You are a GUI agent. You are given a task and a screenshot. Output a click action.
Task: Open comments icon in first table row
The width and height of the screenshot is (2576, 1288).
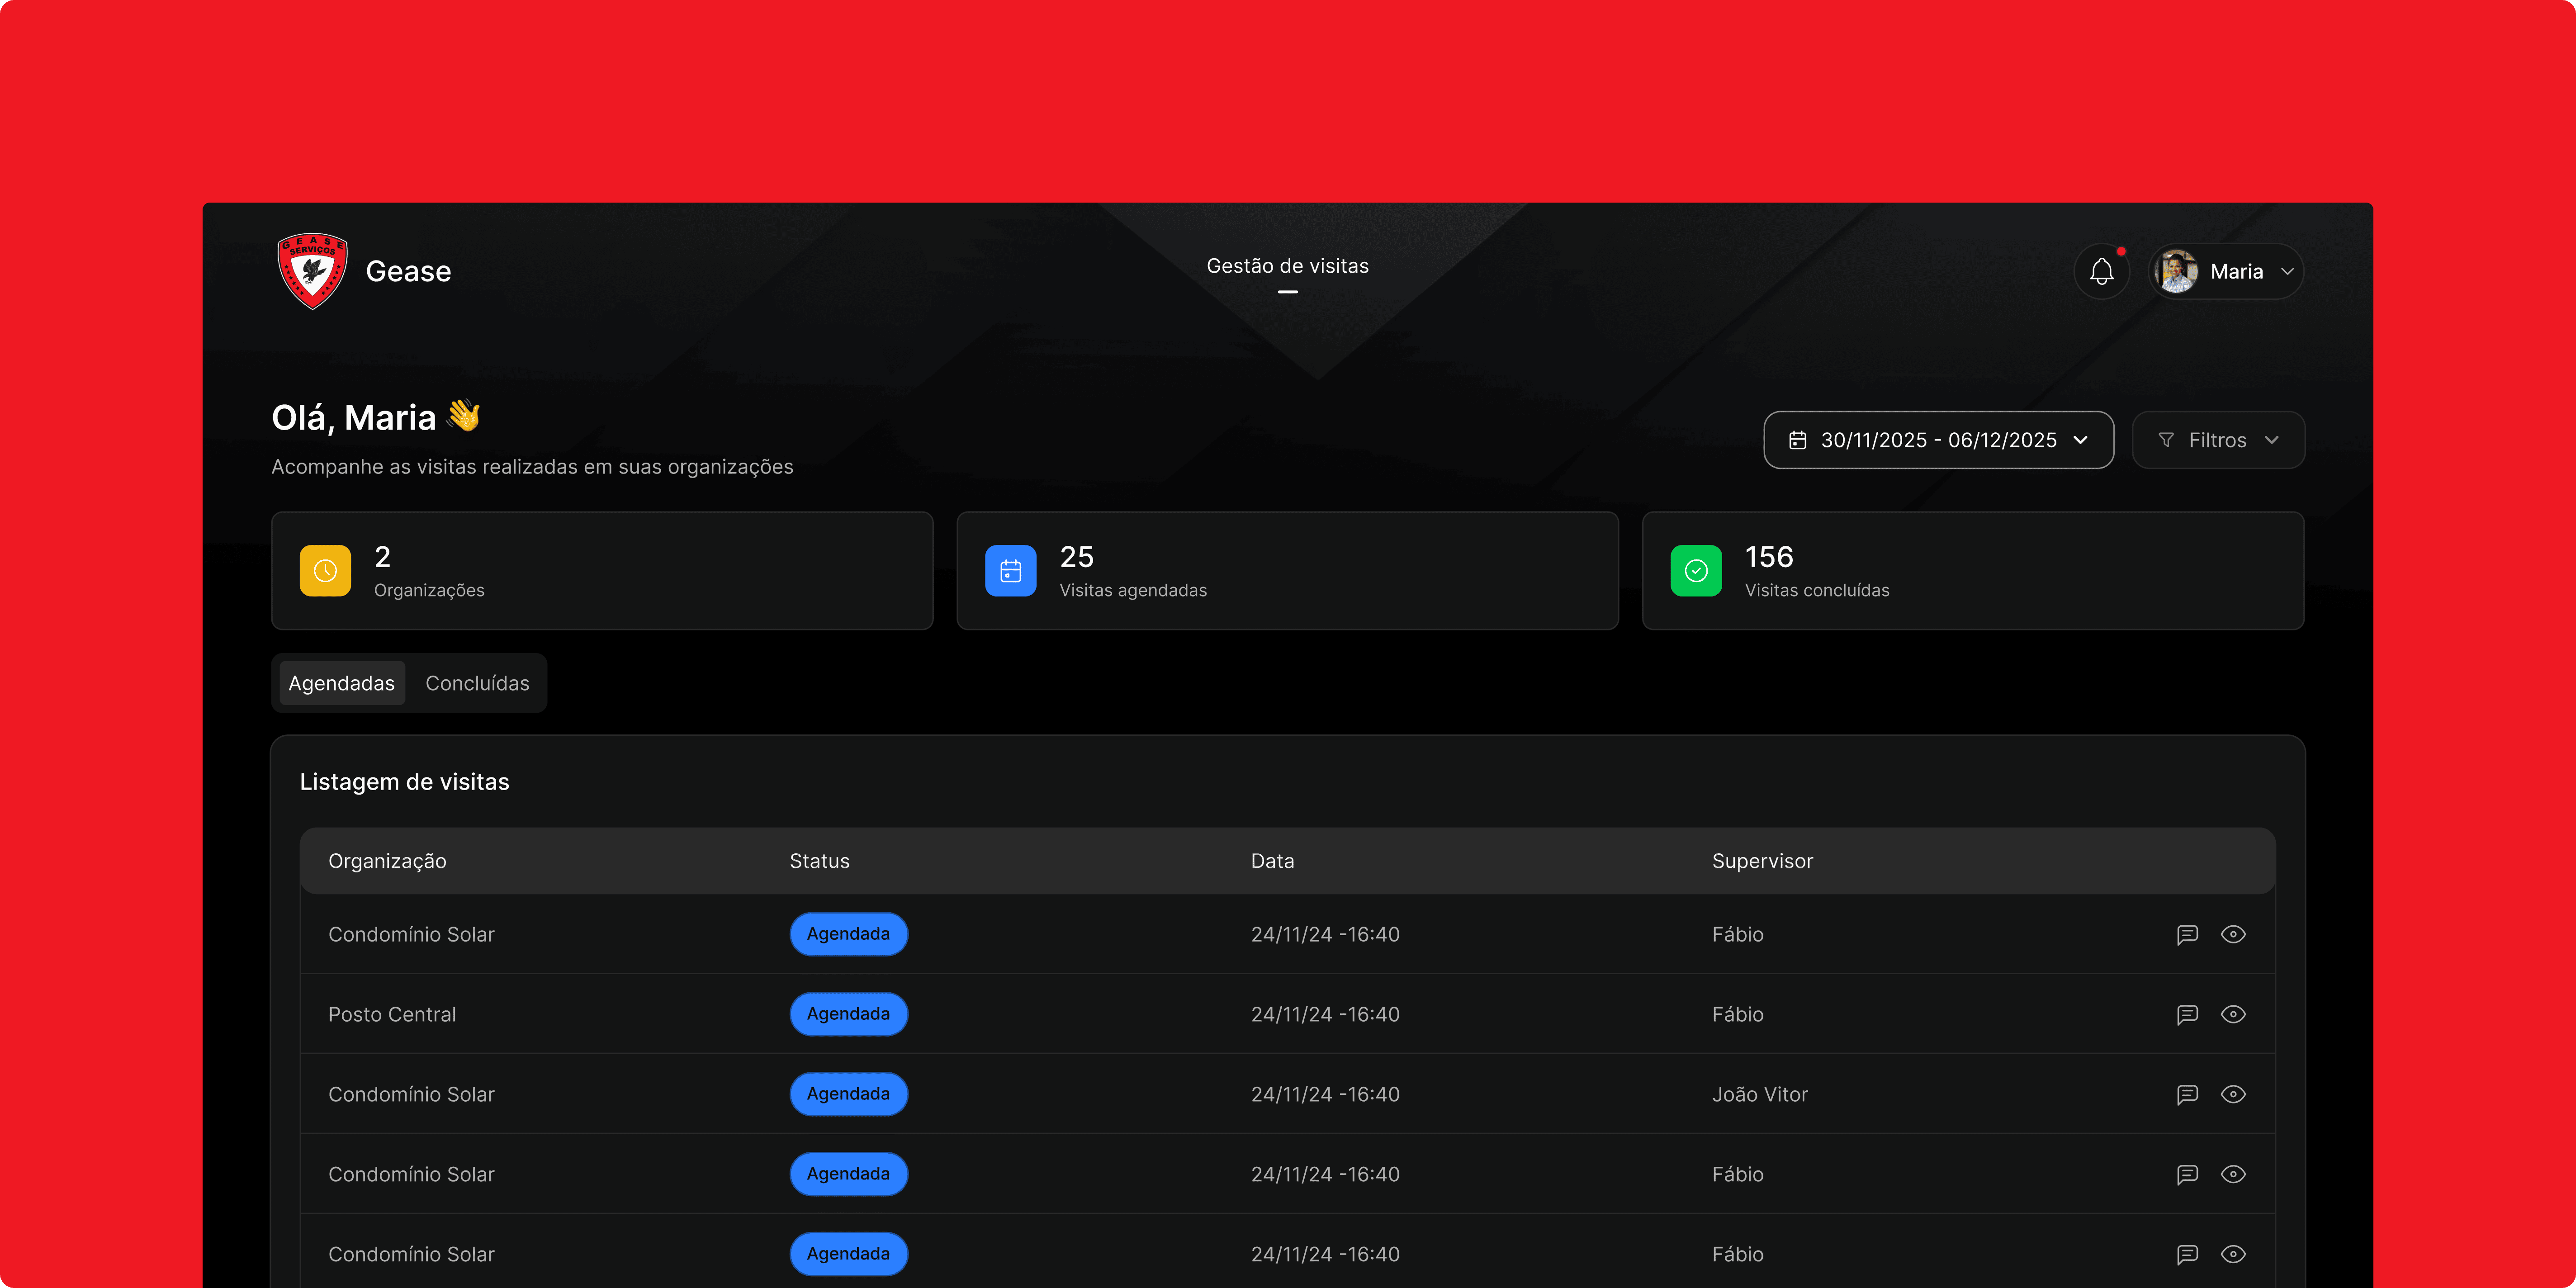pos(2187,934)
